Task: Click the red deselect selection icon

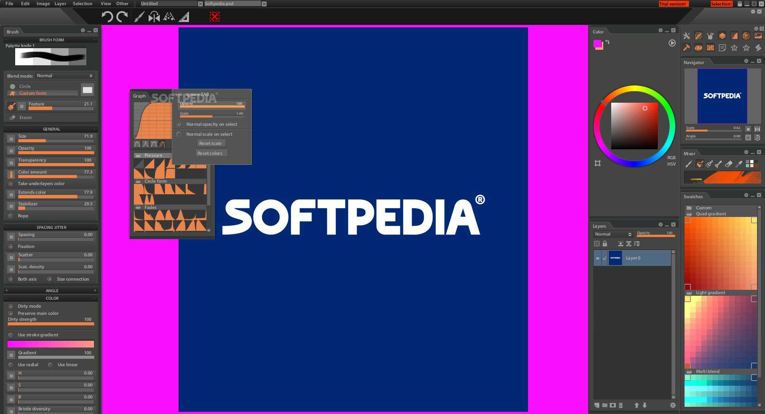Action: 215,17
